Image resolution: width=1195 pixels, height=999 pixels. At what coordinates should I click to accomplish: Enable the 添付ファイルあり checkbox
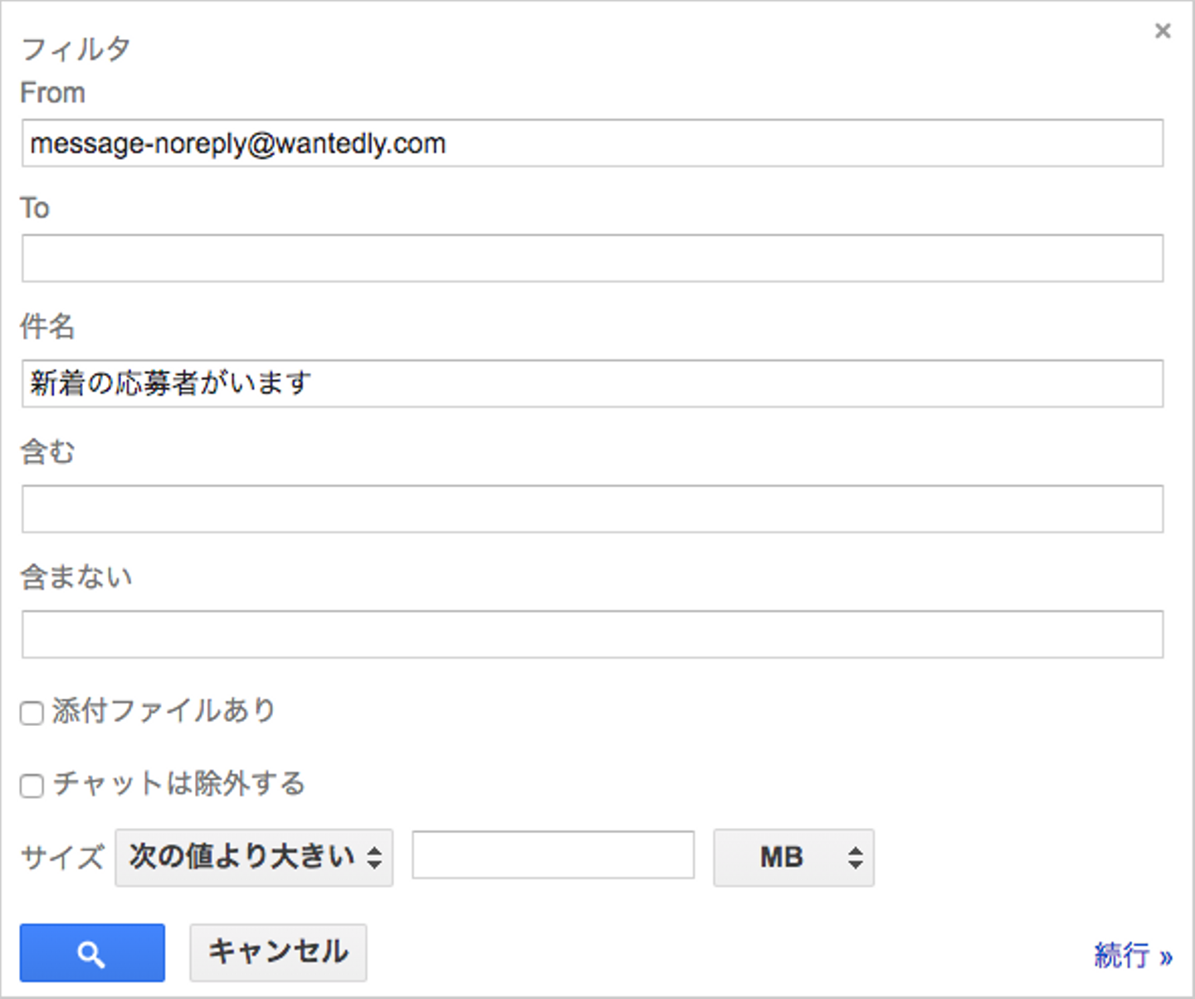pos(32,713)
